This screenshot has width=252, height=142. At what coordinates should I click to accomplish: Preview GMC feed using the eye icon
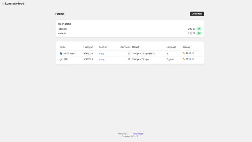click(x=187, y=59)
